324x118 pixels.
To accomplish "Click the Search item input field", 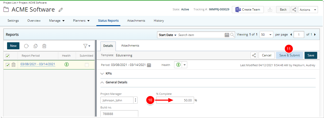I will [201, 35].
